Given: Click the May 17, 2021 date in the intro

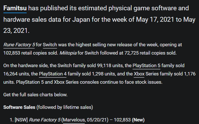Looking at the screenshot, I should [155, 20].
